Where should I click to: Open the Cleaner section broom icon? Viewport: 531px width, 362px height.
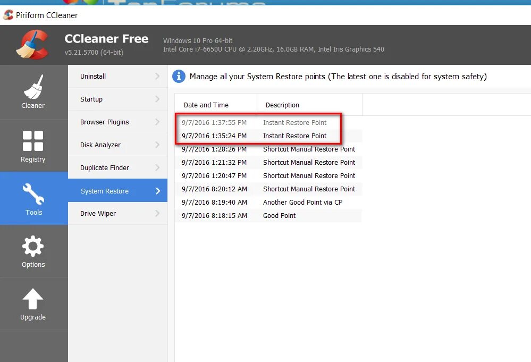pyautogui.click(x=33, y=87)
